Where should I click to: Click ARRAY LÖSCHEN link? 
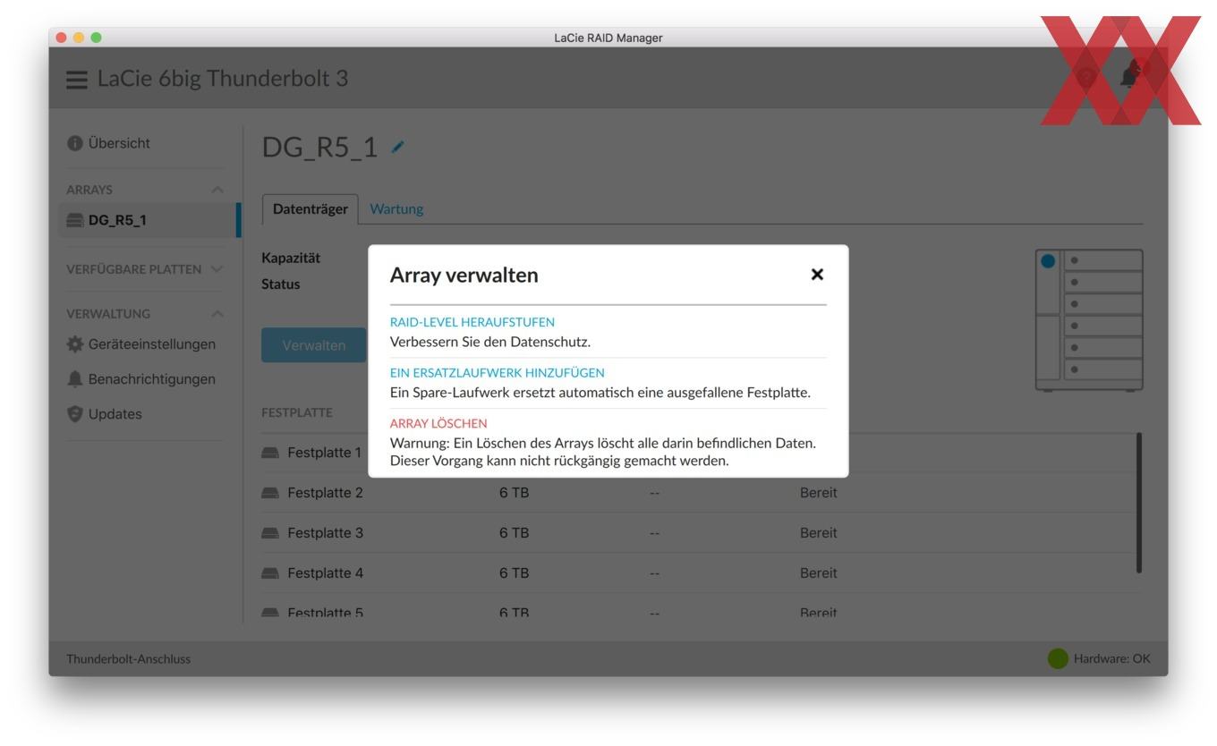pos(438,423)
